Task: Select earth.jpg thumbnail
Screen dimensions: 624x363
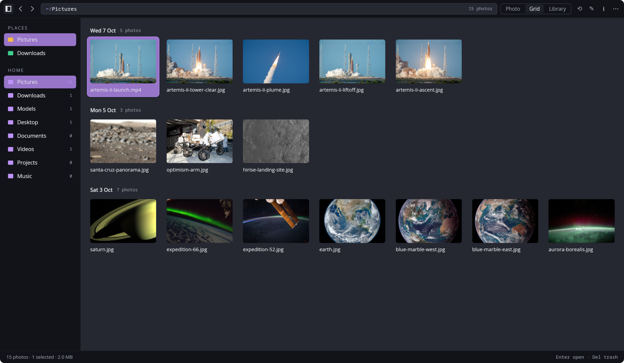Action: [352, 221]
